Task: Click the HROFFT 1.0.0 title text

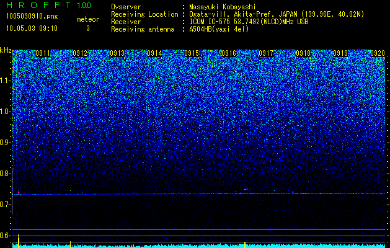Action: 49,5
